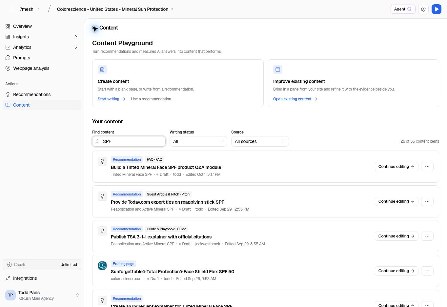Click the blue play button icon
This screenshot has width=447, height=307.
[437, 9]
